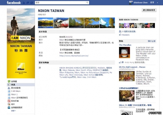The width and height of the screenshot is (163, 115).
Task: Open the Nikon 近年獲獎情況 tab
Action: (x=19, y=97)
